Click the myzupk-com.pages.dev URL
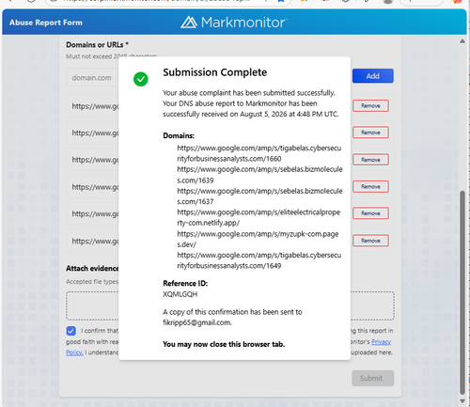This screenshot has width=470, height=407. click(258, 239)
